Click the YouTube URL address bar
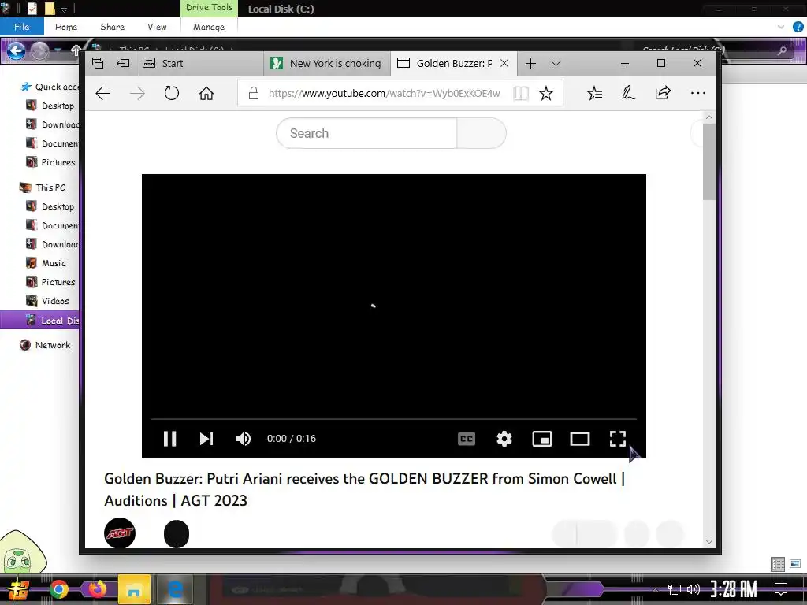Image resolution: width=807 pixels, height=605 pixels. [384, 93]
